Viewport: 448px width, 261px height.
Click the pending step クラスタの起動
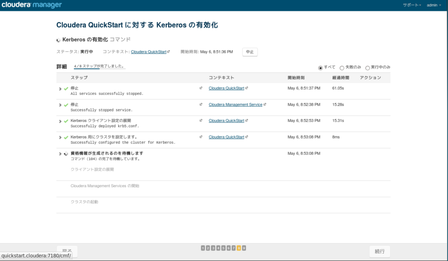84,202
